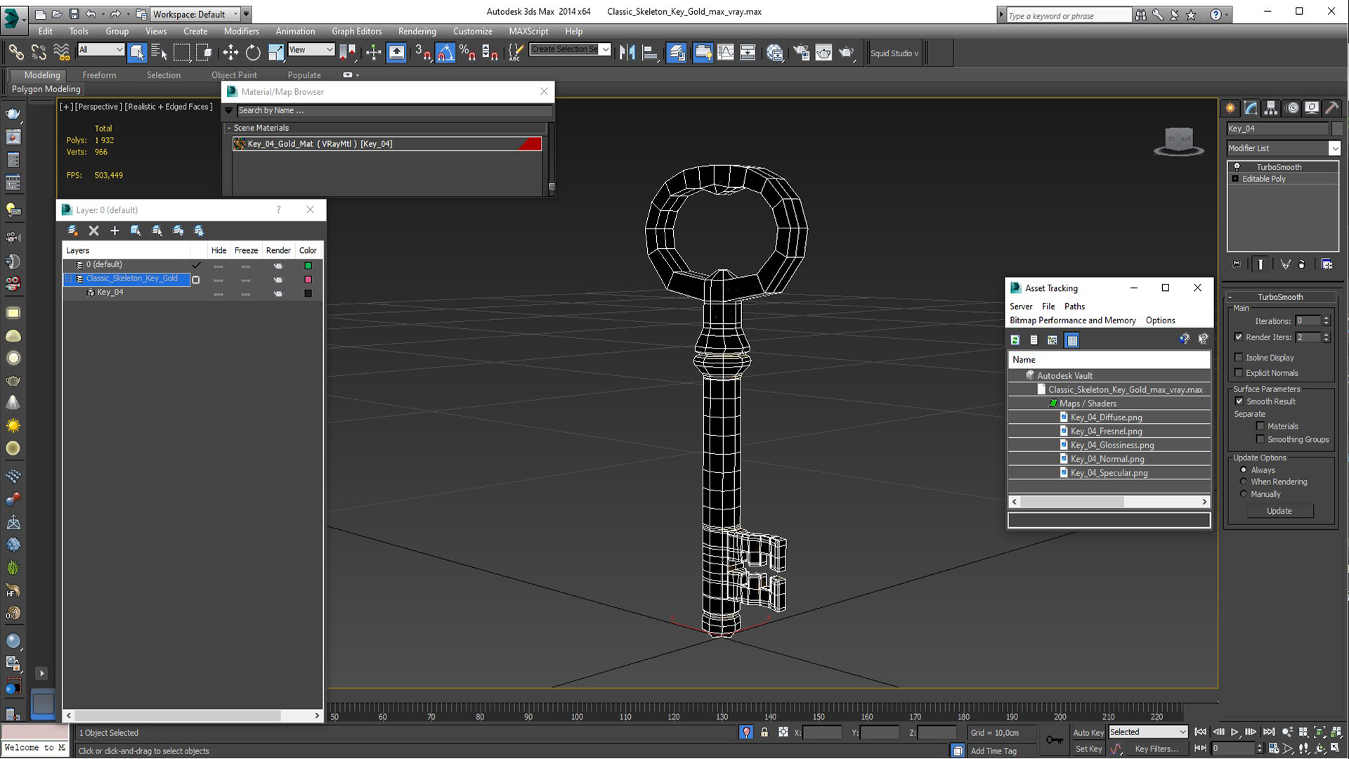Collapse the Scene Materials group

(x=229, y=128)
